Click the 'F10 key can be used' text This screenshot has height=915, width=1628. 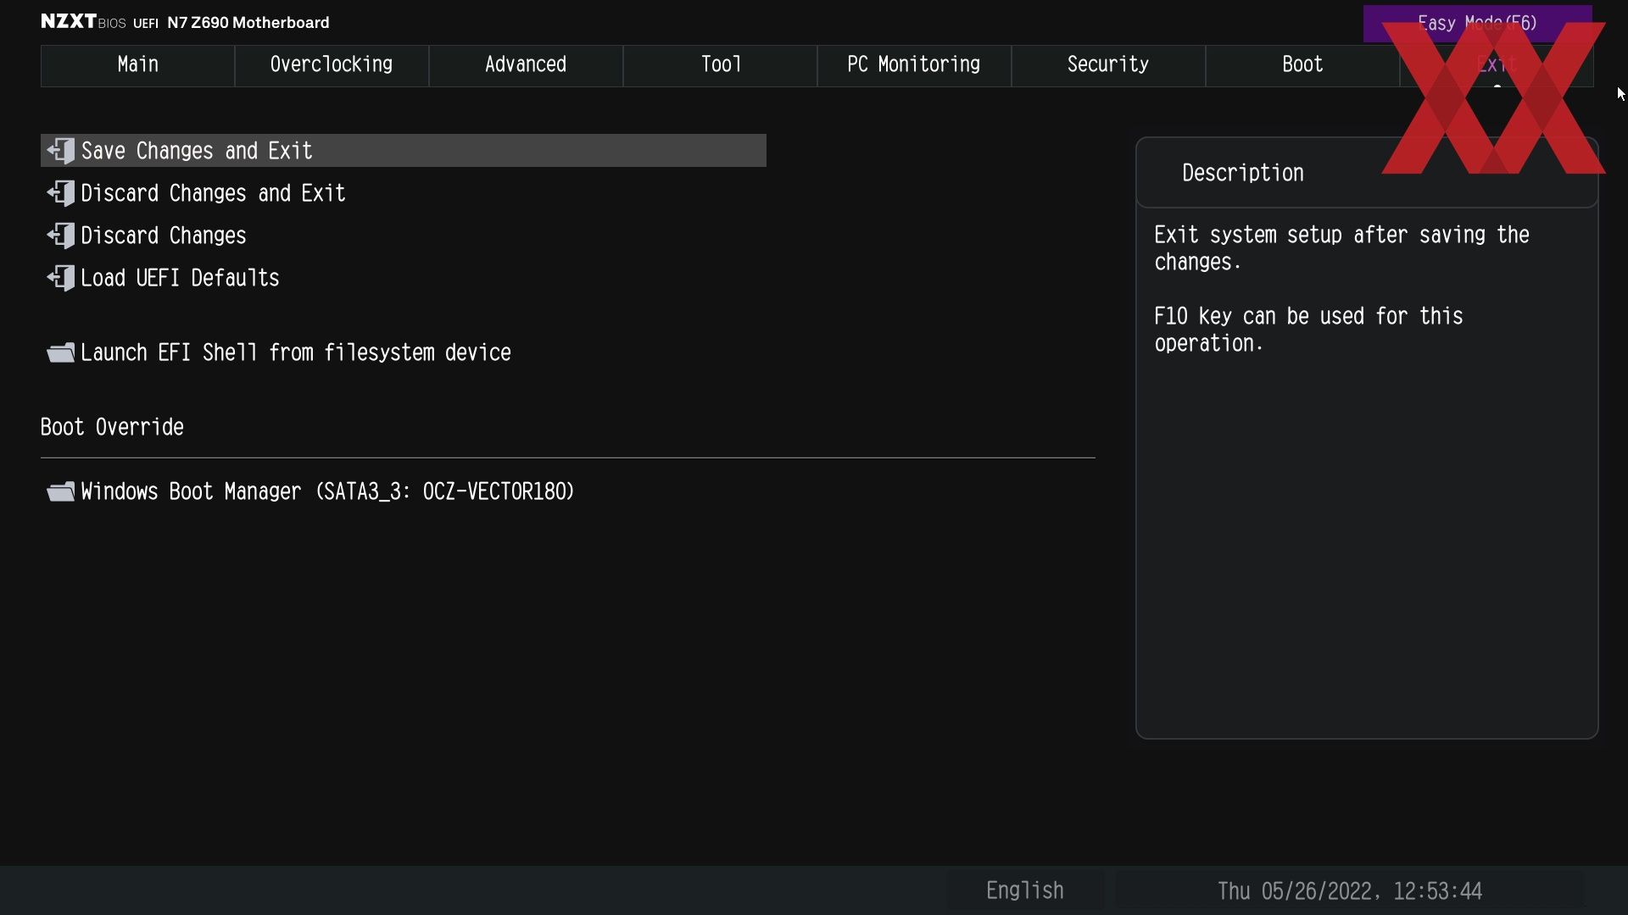(x=1308, y=330)
